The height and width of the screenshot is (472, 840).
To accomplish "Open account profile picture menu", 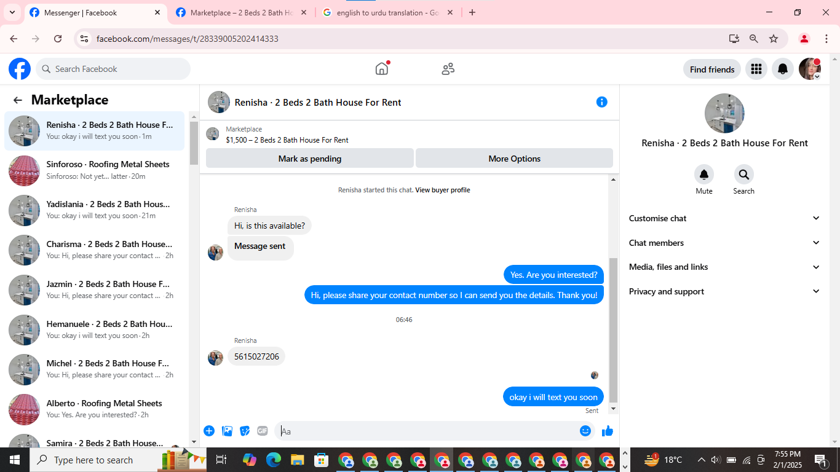I will pos(810,69).
